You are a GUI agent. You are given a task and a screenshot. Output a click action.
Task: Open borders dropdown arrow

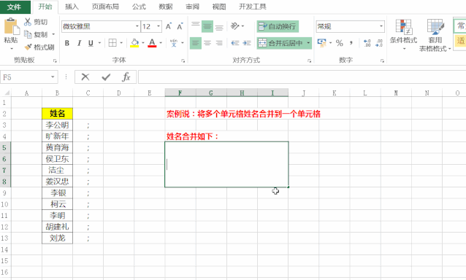tap(121, 43)
